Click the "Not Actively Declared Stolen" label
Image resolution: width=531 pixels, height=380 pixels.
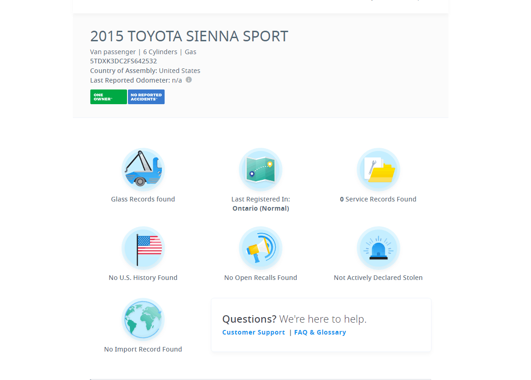click(x=378, y=278)
